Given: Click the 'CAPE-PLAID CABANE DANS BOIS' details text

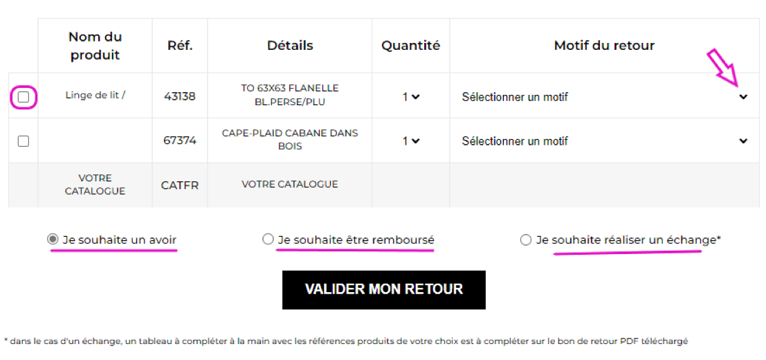Looking at the screenshot, I should (290, 139).
